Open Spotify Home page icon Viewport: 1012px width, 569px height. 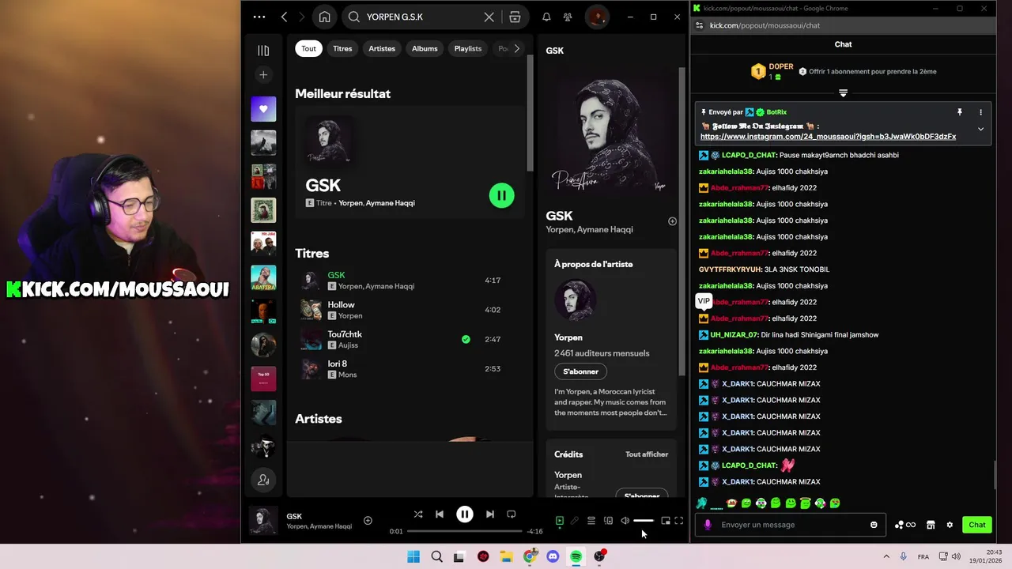tap(324, 17)
